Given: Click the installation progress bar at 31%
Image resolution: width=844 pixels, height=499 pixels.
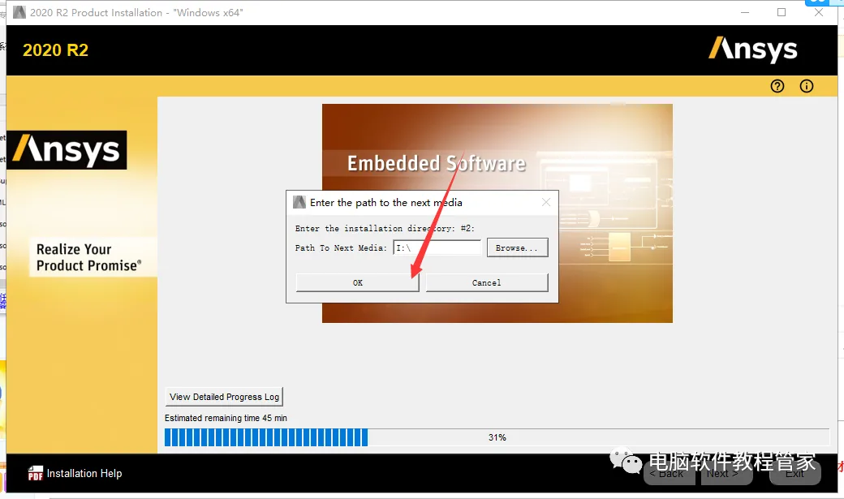Looking at the screenshot, I should [497, 437].
